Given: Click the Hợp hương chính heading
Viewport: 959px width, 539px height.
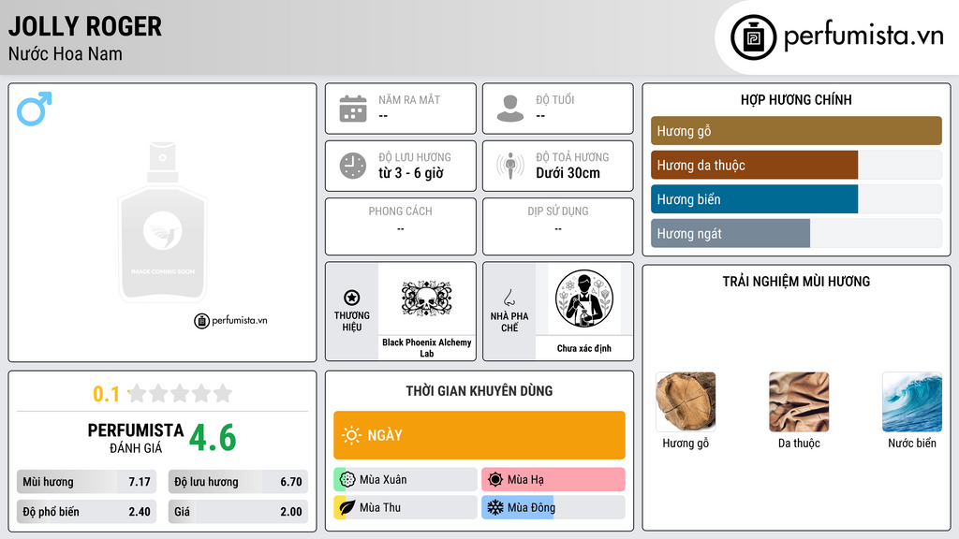Looking at the screenshot, I should click(796, 99).
